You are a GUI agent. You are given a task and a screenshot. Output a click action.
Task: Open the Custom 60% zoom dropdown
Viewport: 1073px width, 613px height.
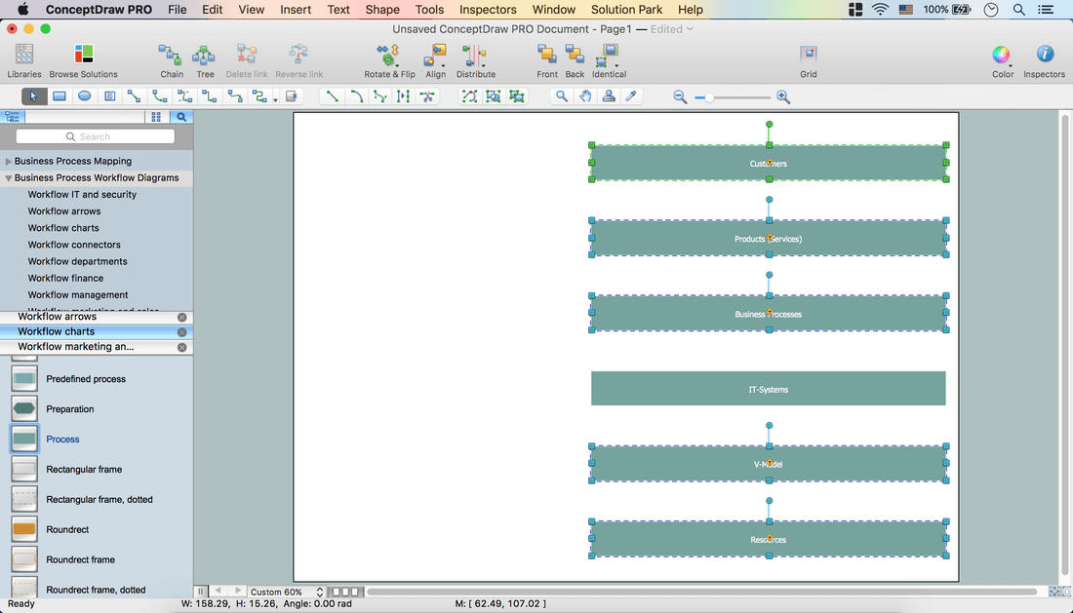pyautogui.click(x=287, y=592)
